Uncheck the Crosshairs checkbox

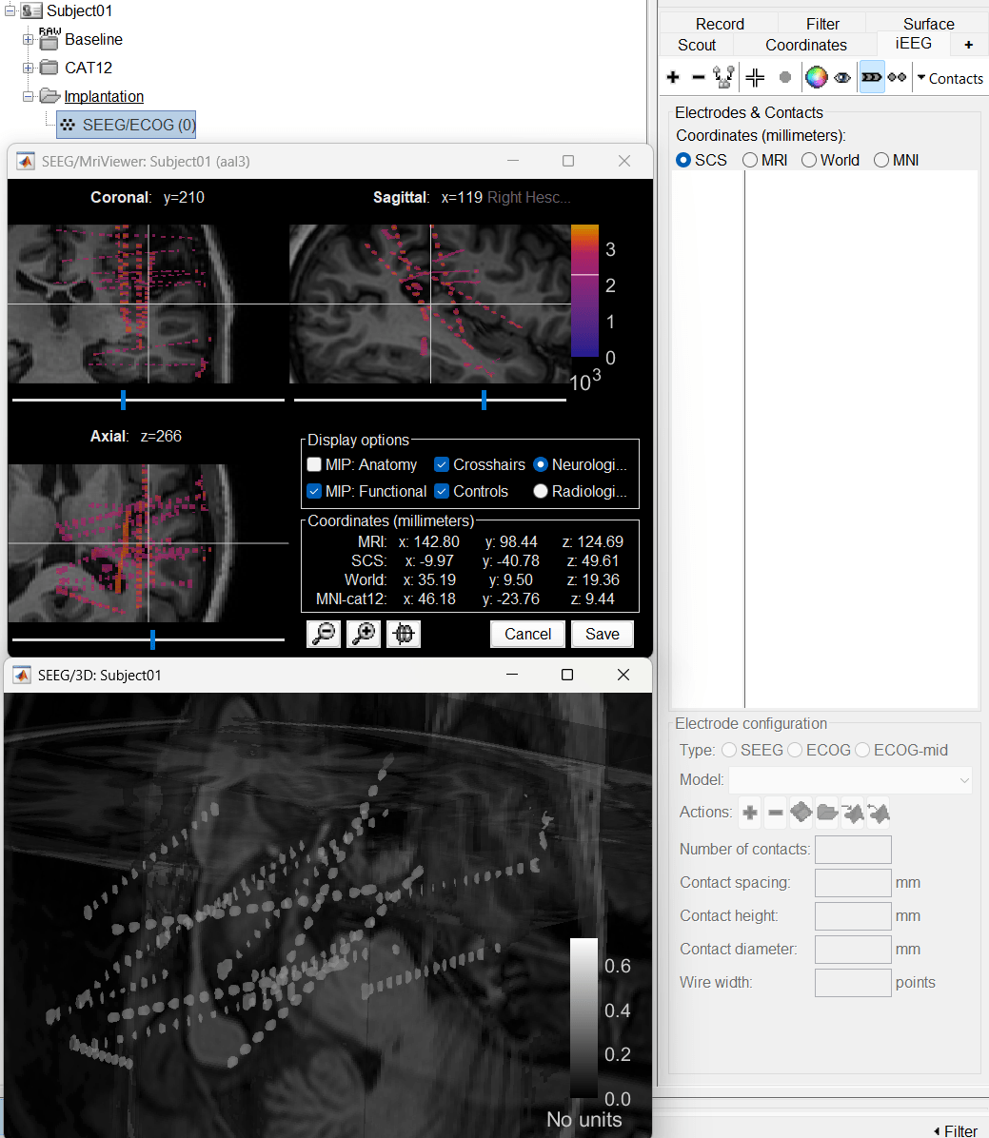click(x=442, y=465)
